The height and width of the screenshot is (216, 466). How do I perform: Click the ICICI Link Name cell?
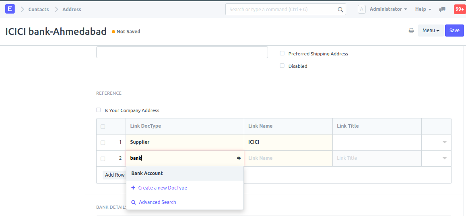click(x=288, y=142)
